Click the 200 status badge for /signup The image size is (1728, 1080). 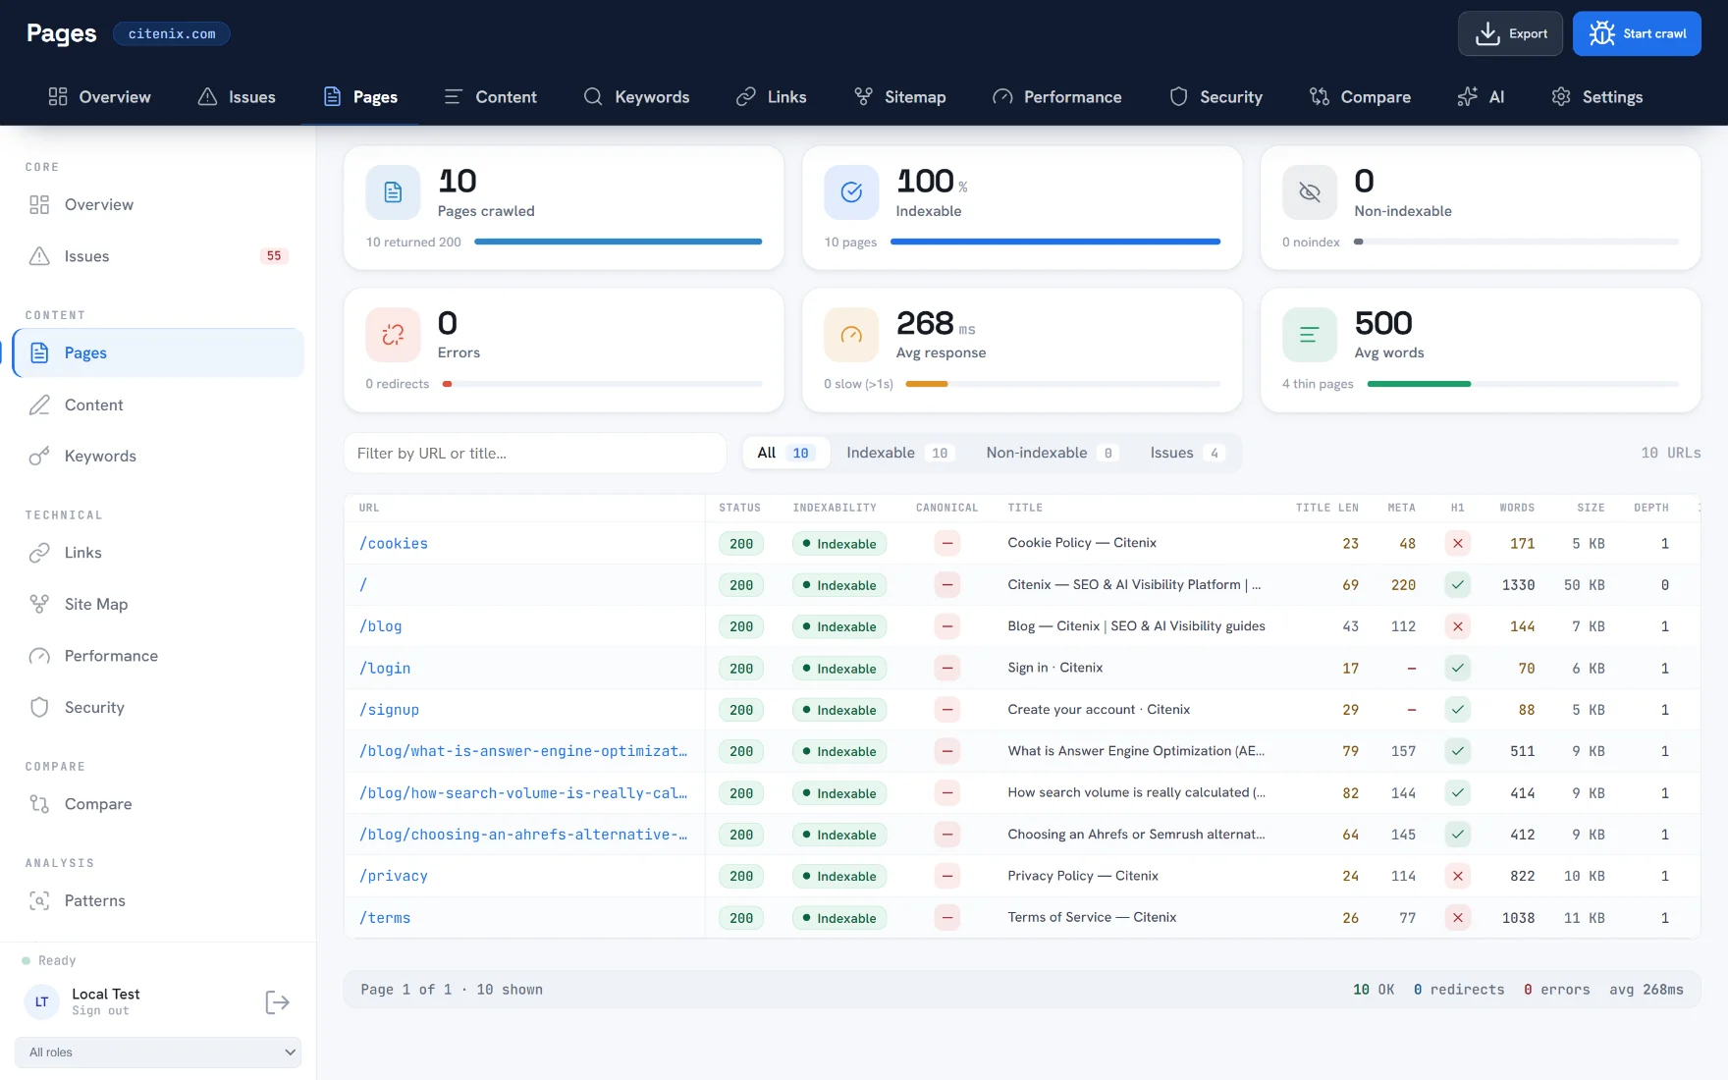741,710
